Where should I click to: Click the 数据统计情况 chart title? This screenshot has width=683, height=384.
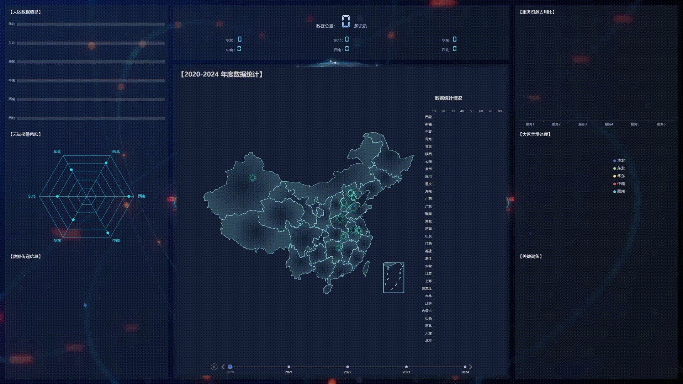(449, 98)
